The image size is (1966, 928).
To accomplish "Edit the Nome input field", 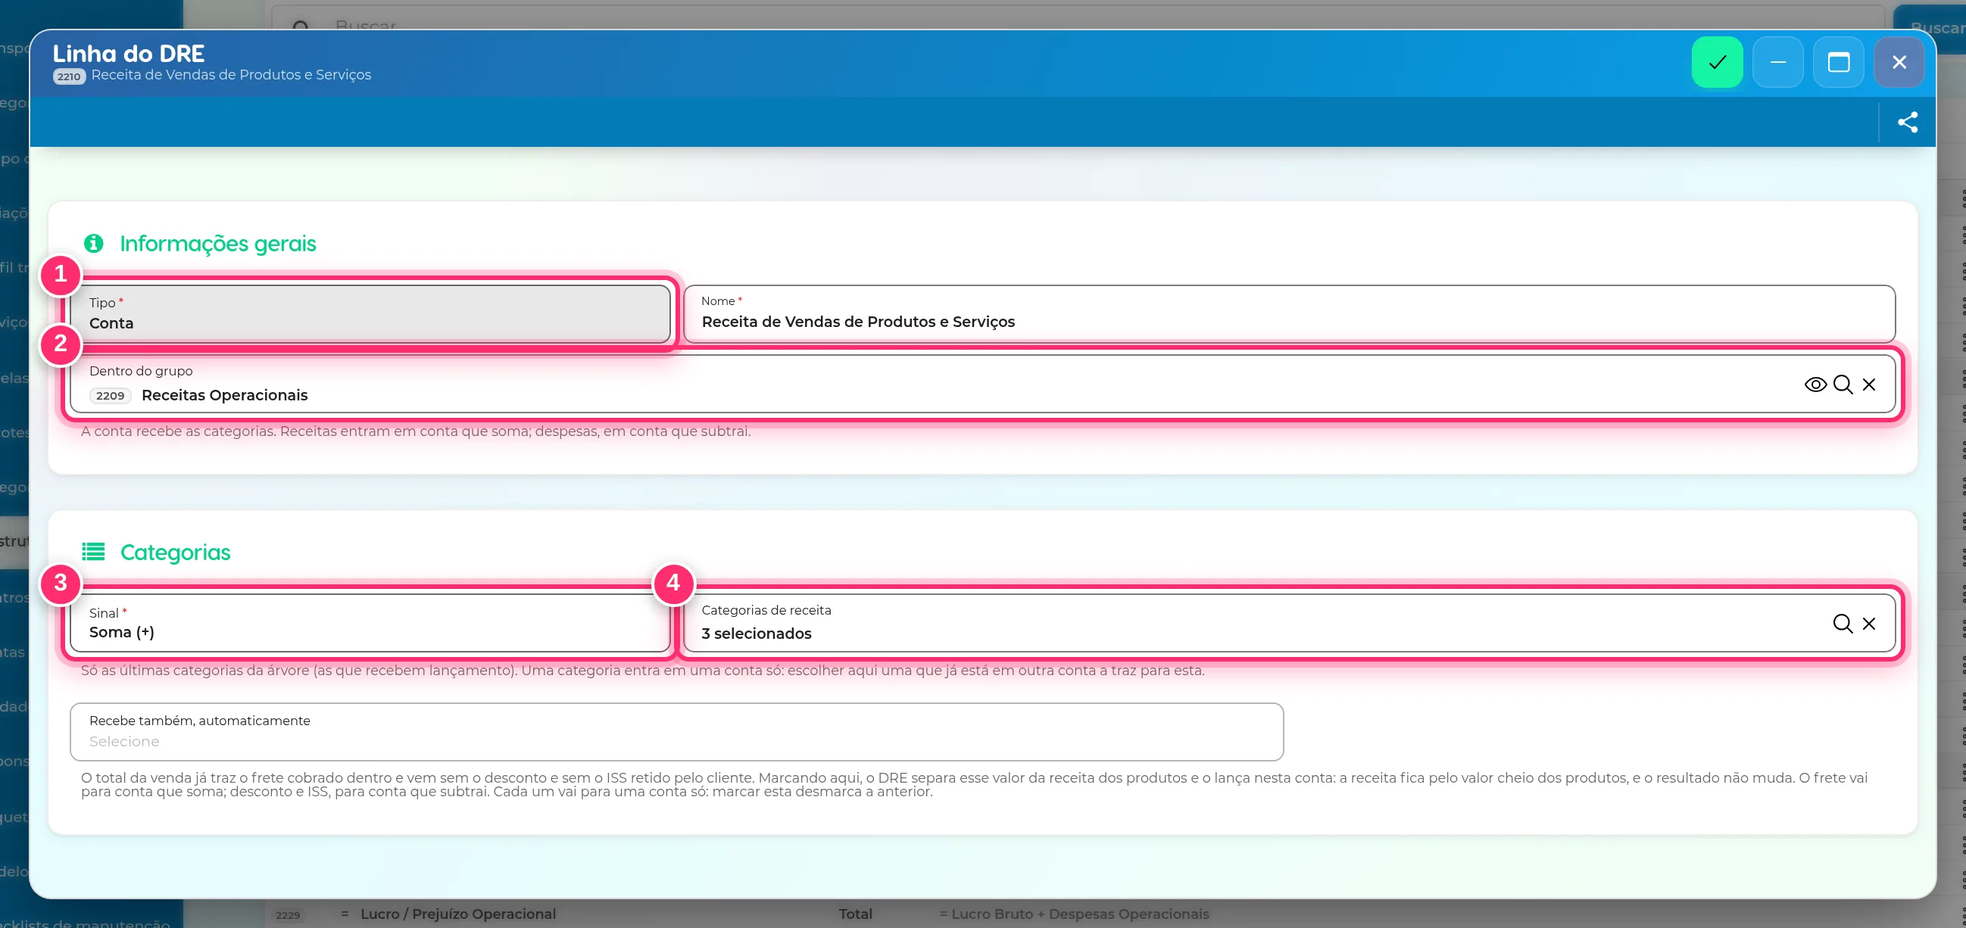I will click(1289, 313).
